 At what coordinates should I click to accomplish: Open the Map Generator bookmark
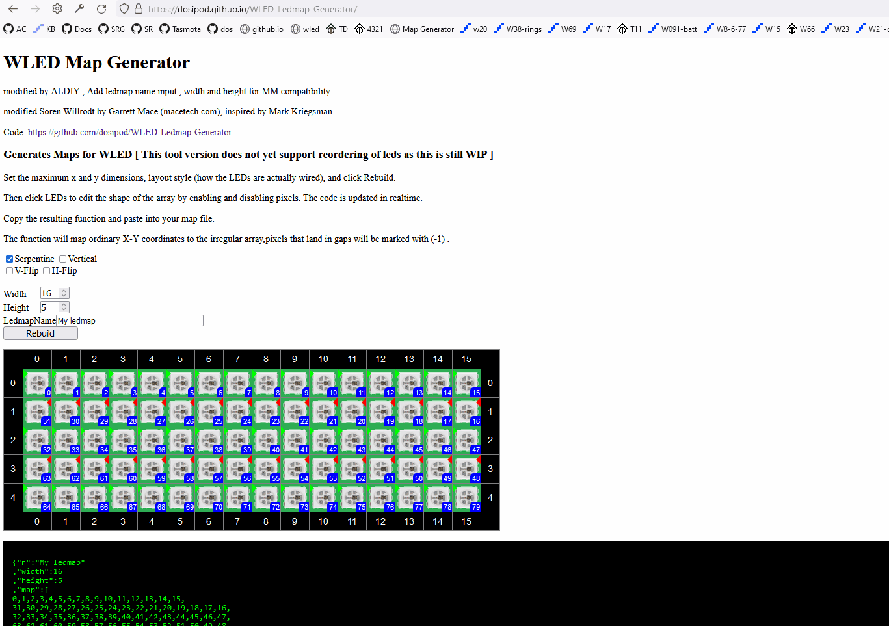click(x=422, y=29)
